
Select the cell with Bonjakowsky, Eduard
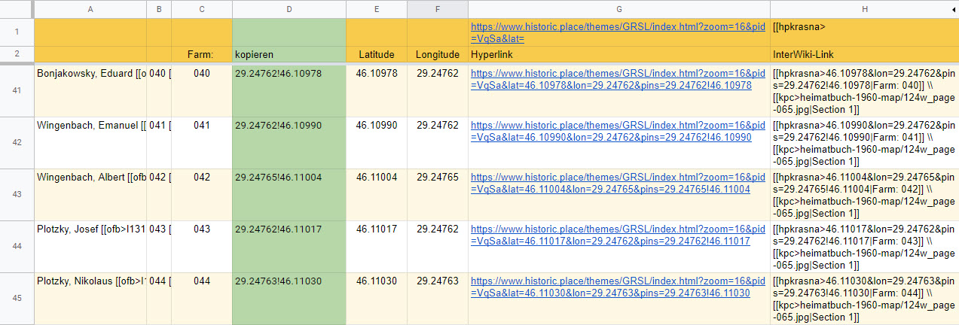pos(90,91)
